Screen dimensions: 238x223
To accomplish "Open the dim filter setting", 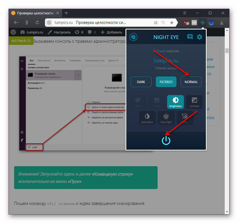I will click(185, 118).
